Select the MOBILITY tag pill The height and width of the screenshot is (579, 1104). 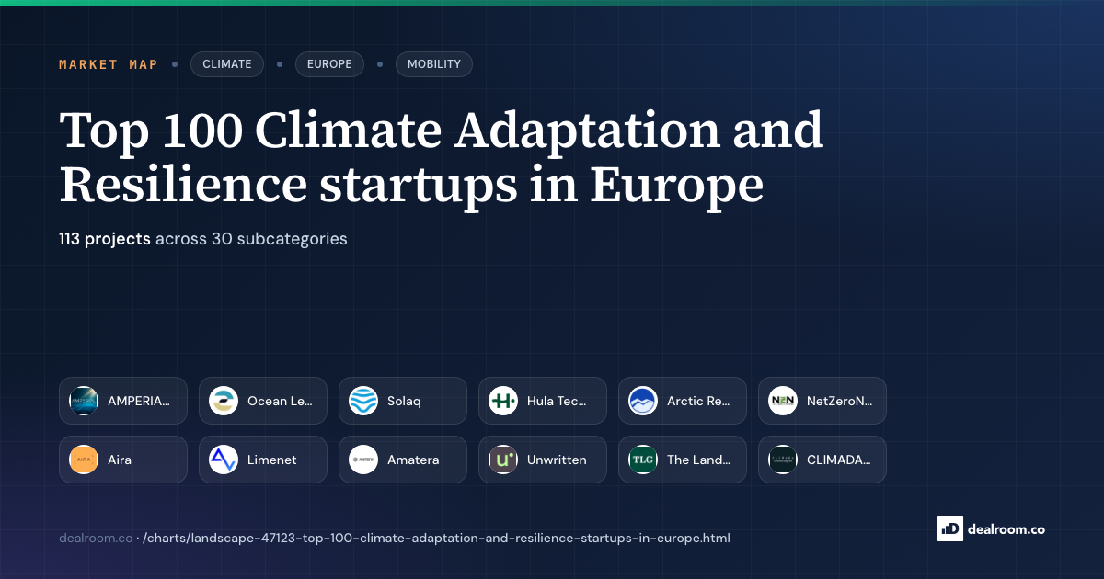tap(434, 64)
